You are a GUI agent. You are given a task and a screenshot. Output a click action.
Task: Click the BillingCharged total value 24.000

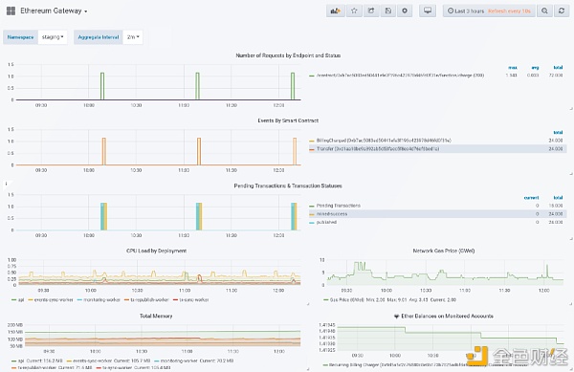[x=556, y=141]
